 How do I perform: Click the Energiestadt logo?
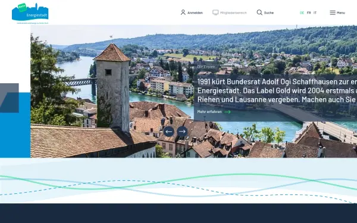(30, 13)
